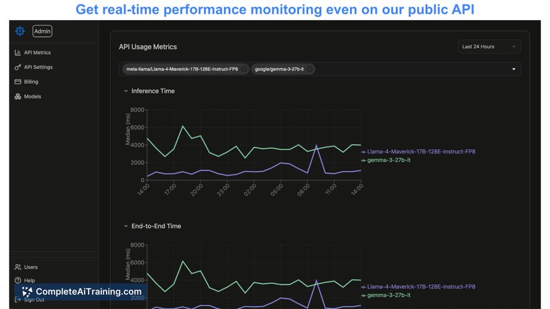
Task: Click the blue gear logo icon
Action: pyautogui.click(x=20, y=32)
